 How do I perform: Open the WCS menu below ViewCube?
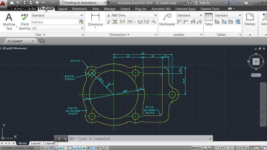pyautogui.click(x=256, y=75)
